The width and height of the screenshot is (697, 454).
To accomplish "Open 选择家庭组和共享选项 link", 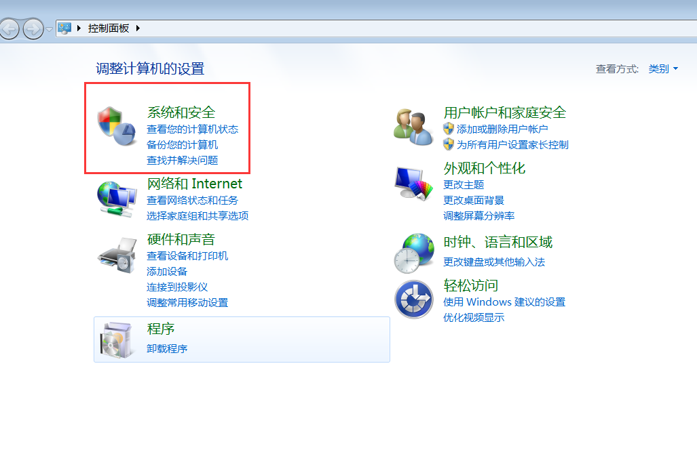I will [x=197, y=215].
